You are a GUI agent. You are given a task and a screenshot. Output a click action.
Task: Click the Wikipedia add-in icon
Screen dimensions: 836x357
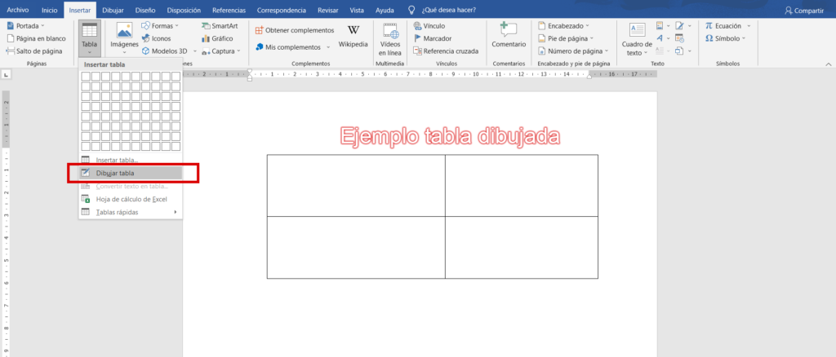point(353,33)
